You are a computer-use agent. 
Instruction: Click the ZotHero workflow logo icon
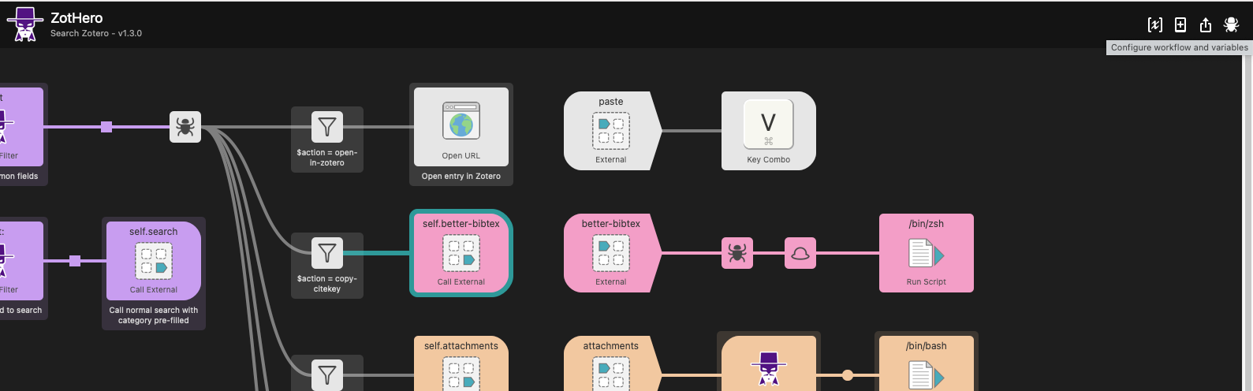(25, 24)
